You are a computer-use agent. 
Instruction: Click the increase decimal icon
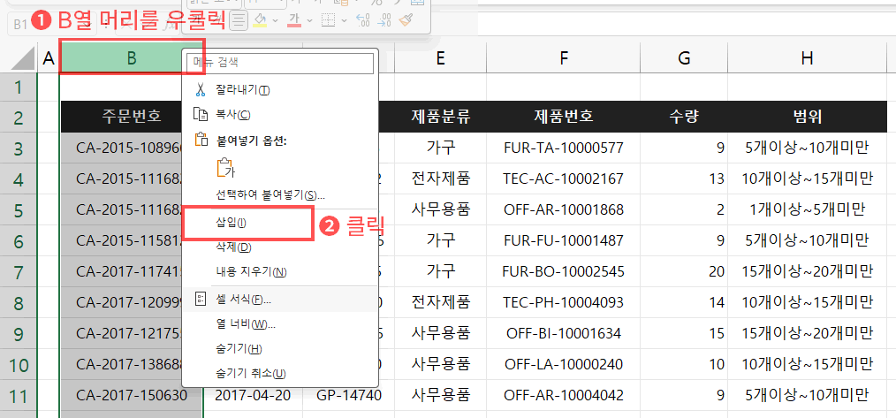(363, 21)
